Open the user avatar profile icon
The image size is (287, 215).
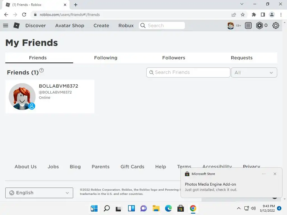[x=230, y=25]
